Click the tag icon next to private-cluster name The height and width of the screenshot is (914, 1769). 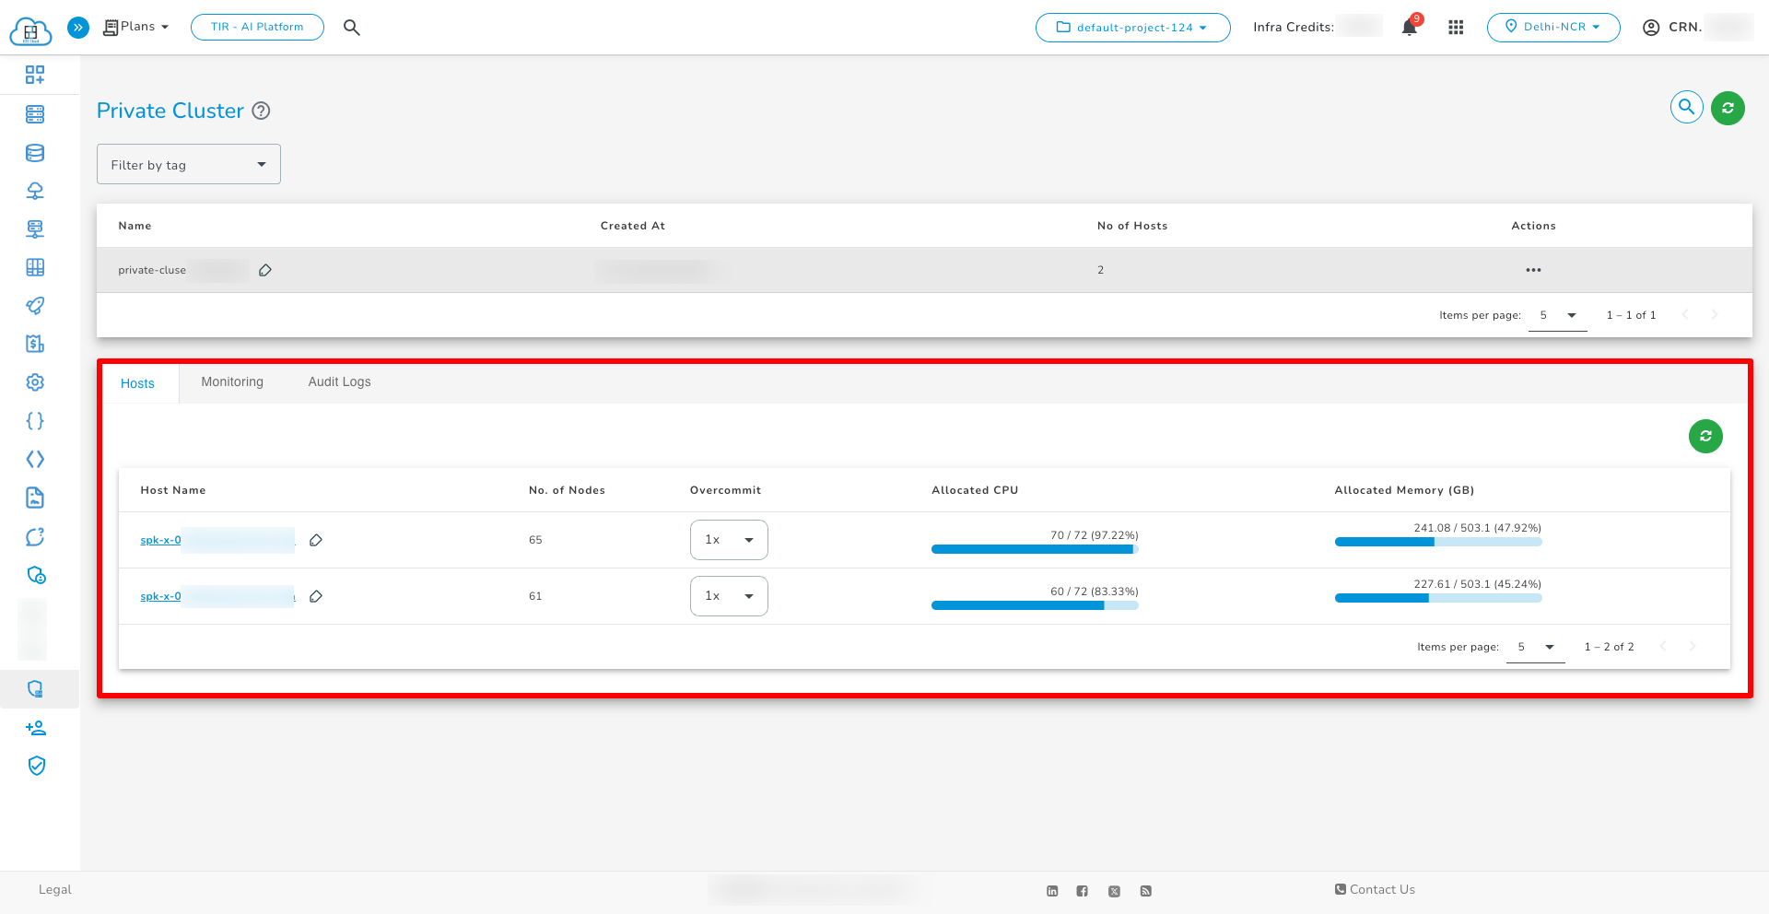(x=265, y=270)
